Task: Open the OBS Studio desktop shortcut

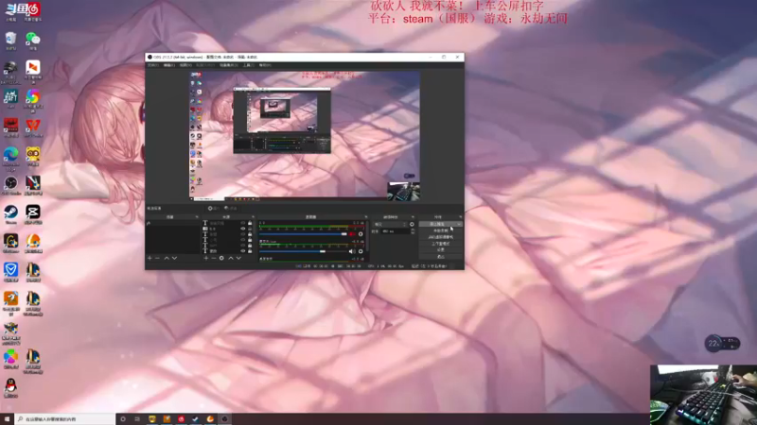Action: coord(10,185)
